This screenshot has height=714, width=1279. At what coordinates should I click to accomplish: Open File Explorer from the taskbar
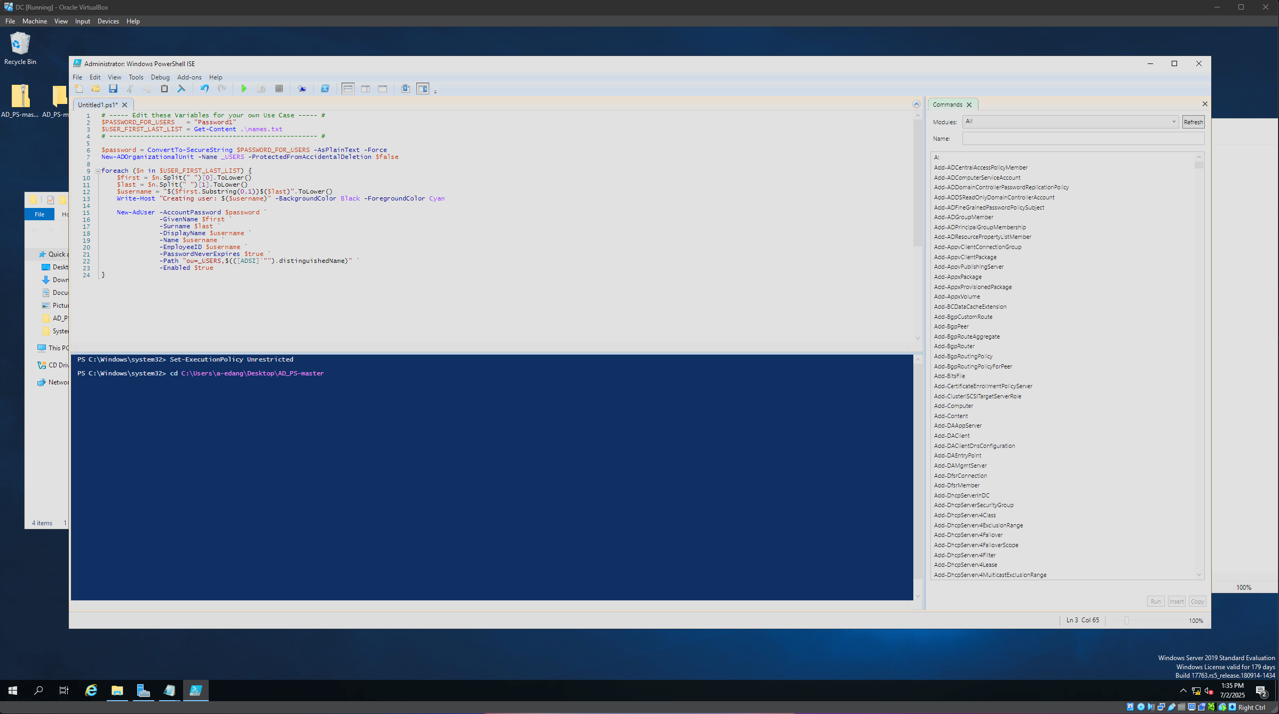pyautogui.click(x=117, y=691)
